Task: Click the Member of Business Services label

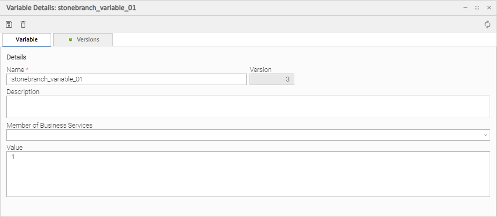Action: [49, 125]
